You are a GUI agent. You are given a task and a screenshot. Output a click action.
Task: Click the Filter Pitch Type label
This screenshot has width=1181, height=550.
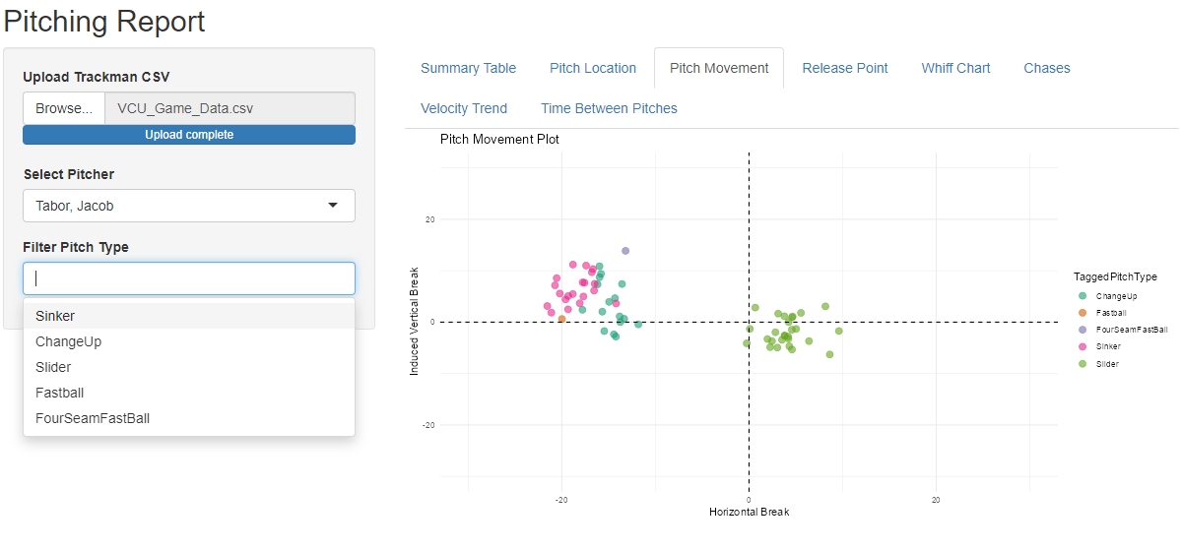(x=76, y=247)
